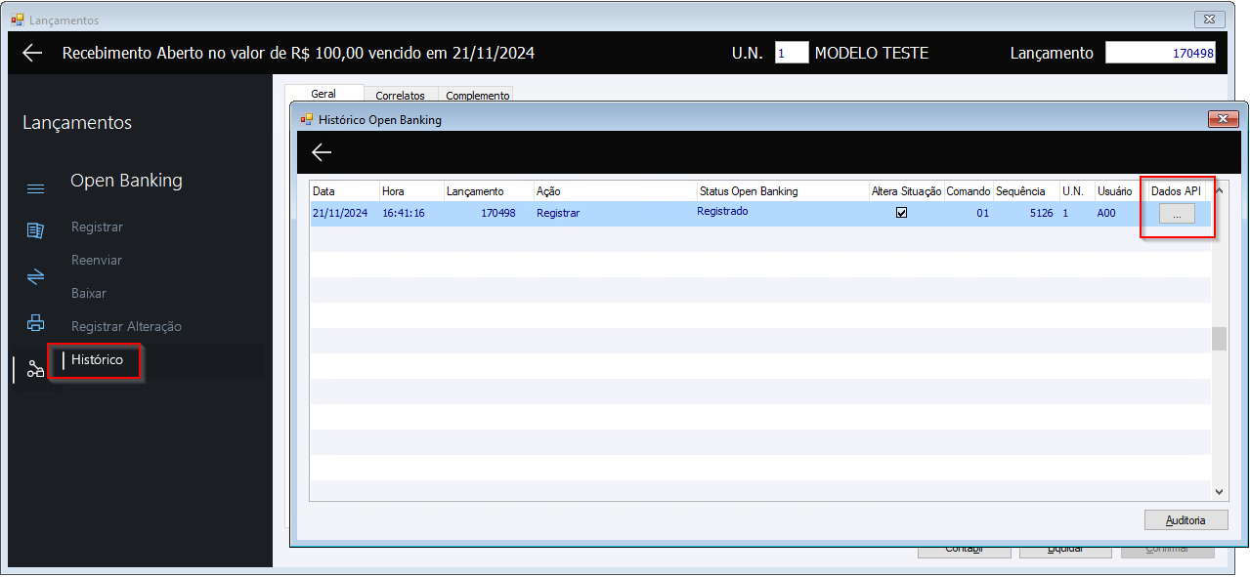Click the Altera Situação column header

(906, 191)
